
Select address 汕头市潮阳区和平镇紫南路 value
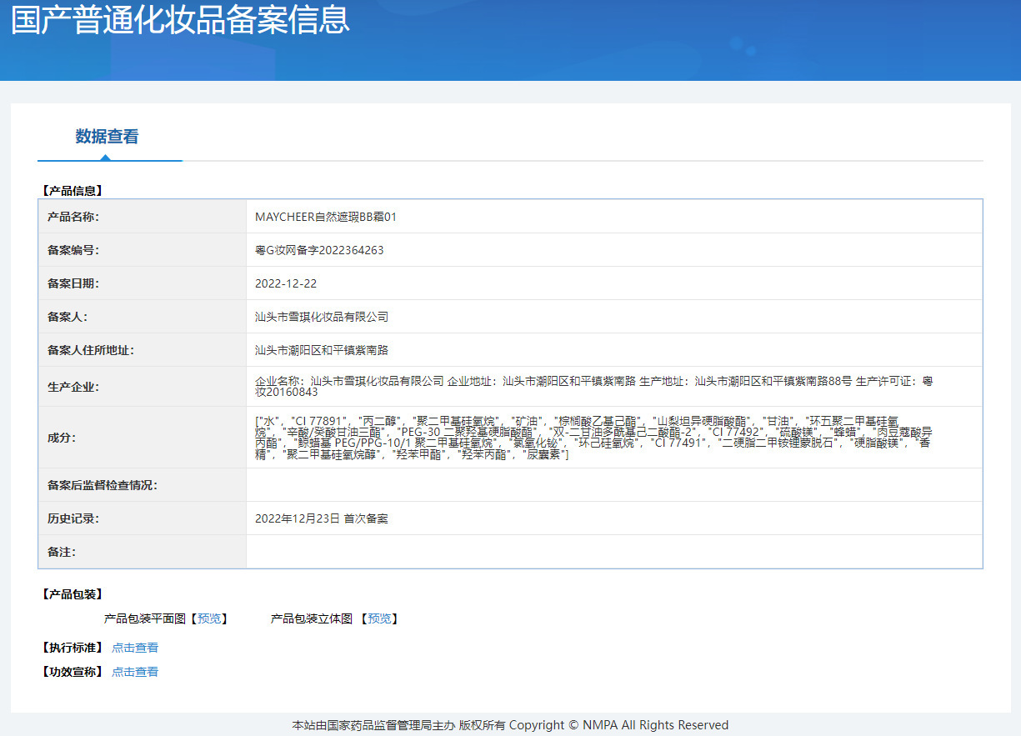click(322, 350)
